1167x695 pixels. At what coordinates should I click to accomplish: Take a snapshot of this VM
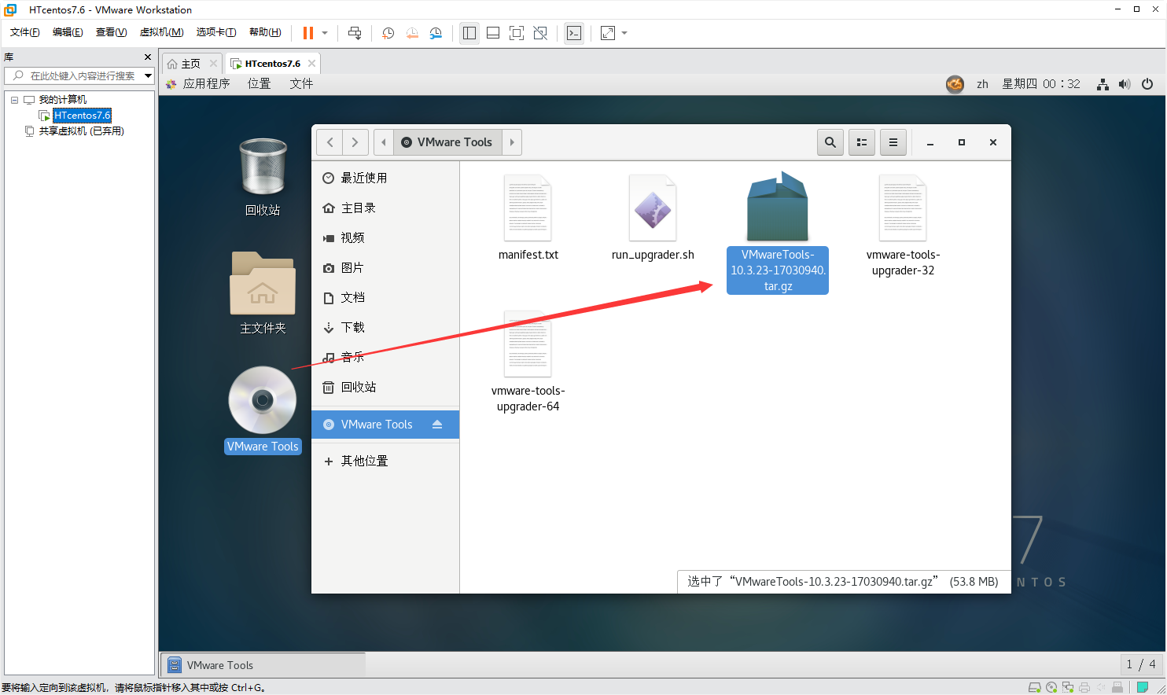point(388,33)
